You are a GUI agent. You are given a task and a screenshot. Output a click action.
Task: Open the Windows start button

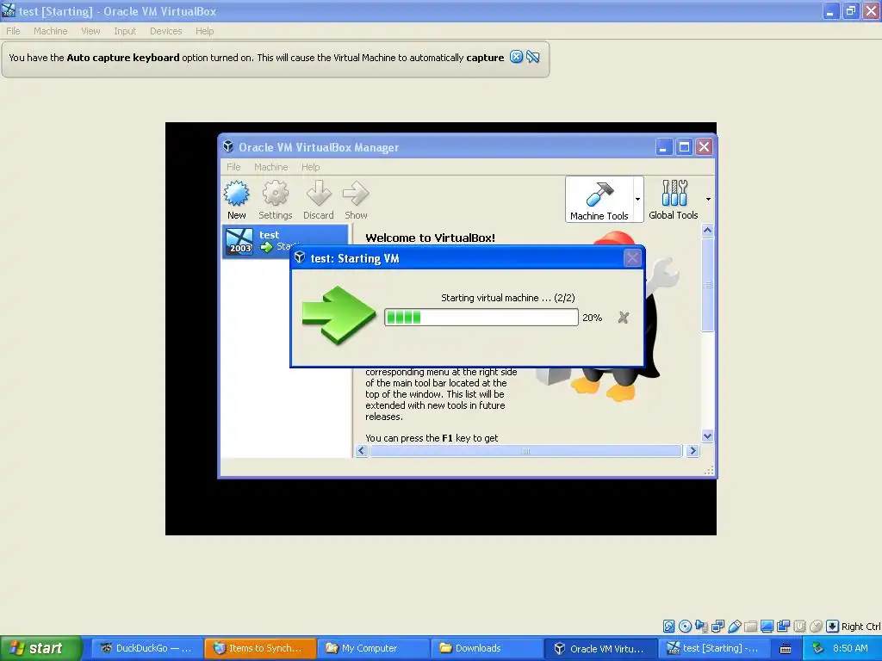[41, 648]
